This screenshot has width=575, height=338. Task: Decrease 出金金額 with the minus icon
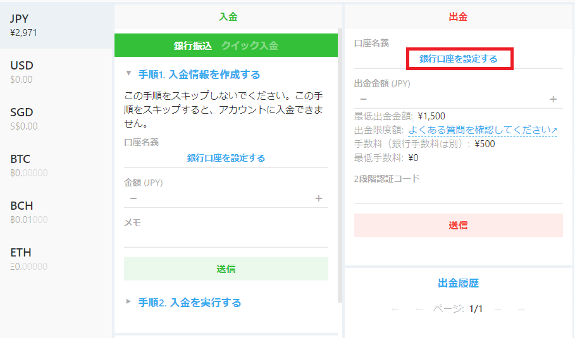(363, 99)
